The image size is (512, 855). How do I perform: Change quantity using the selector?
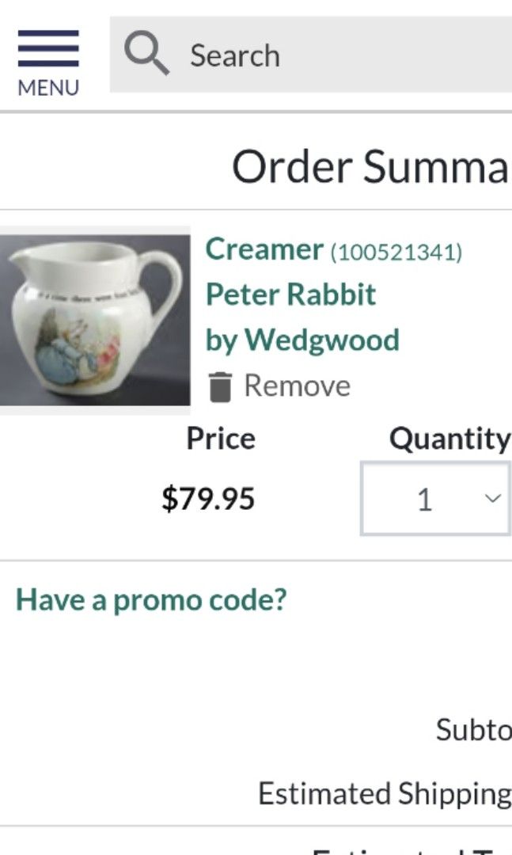[434, 499]
